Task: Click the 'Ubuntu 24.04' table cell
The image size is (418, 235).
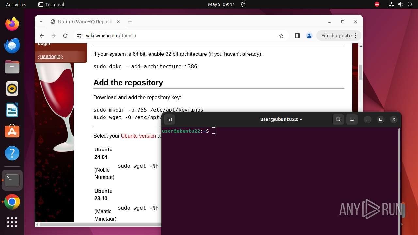Action: coord(104,153)
